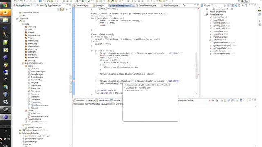Toggle Link with Editor in Package Explorer

(62, 9)
